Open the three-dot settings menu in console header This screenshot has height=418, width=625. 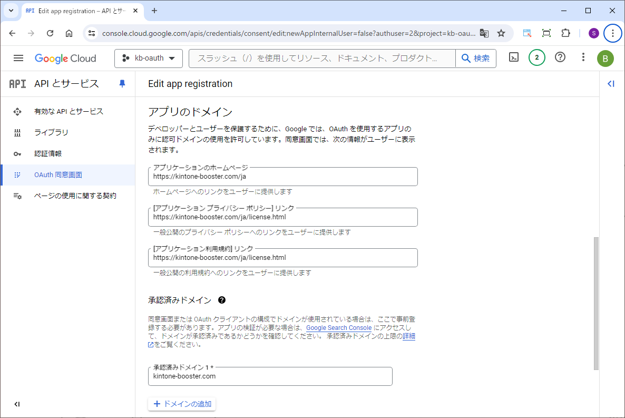(x=583, y=57)
